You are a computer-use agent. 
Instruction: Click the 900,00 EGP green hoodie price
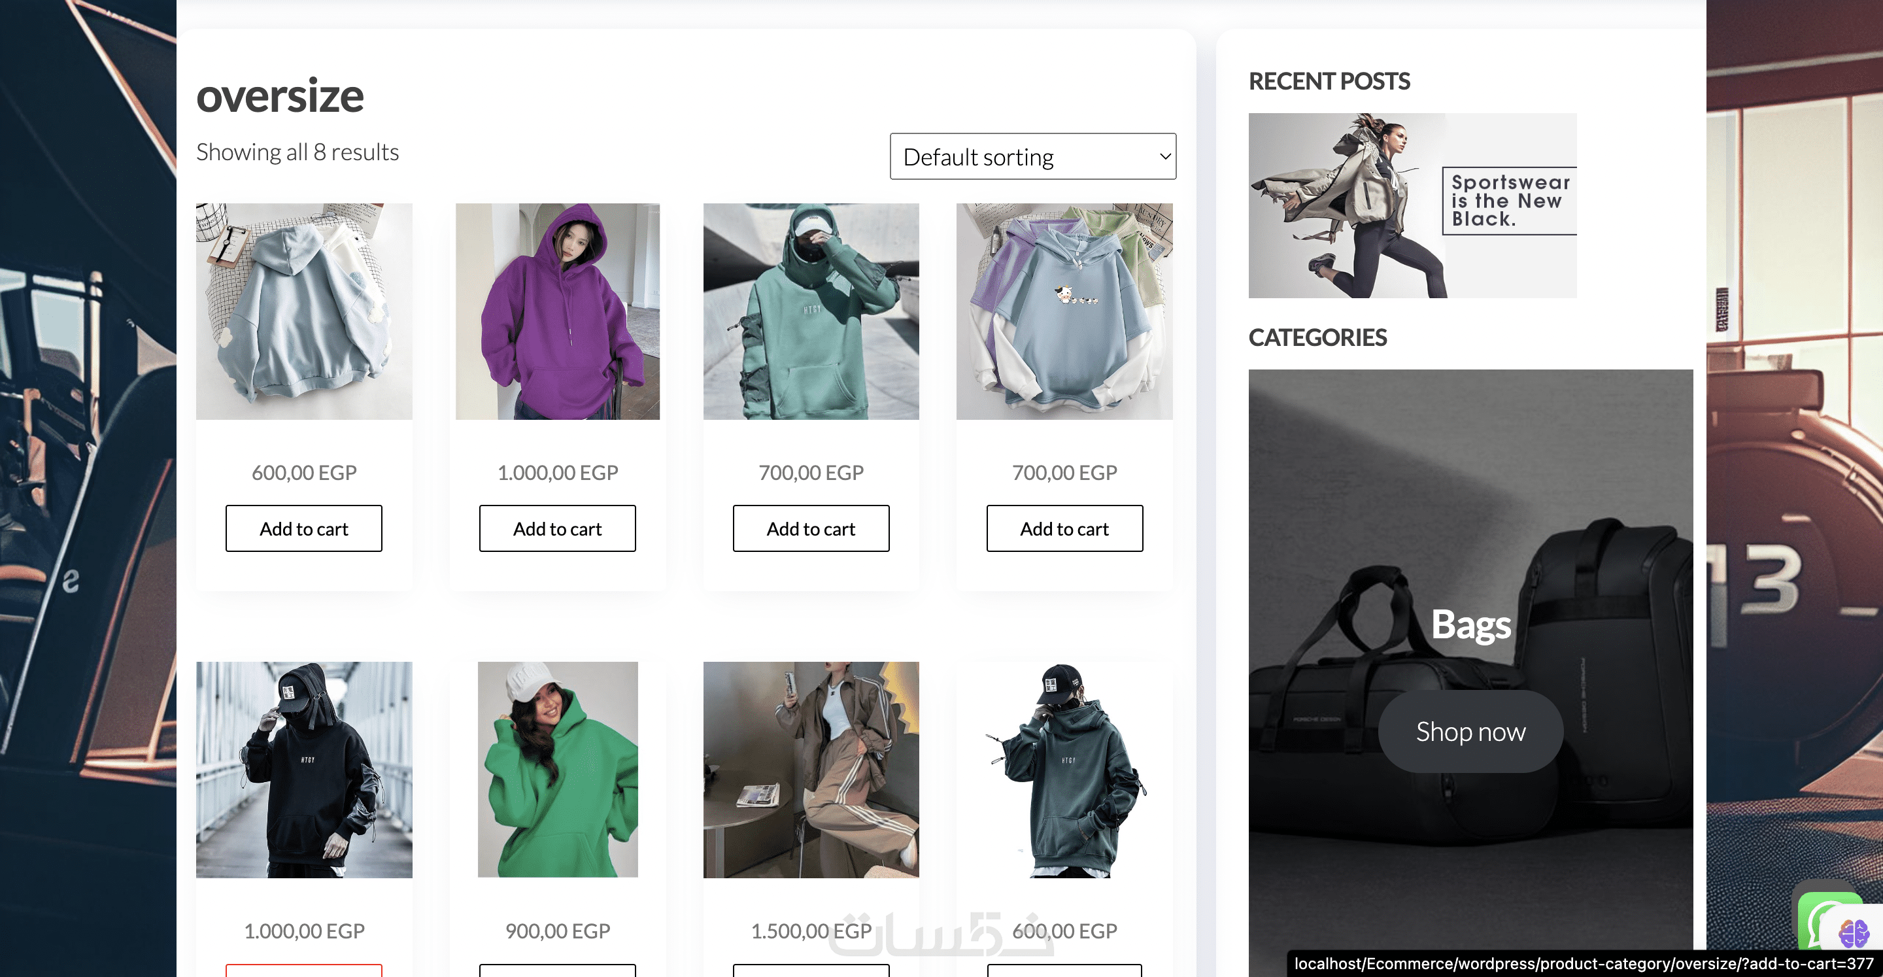click(557, 931)
